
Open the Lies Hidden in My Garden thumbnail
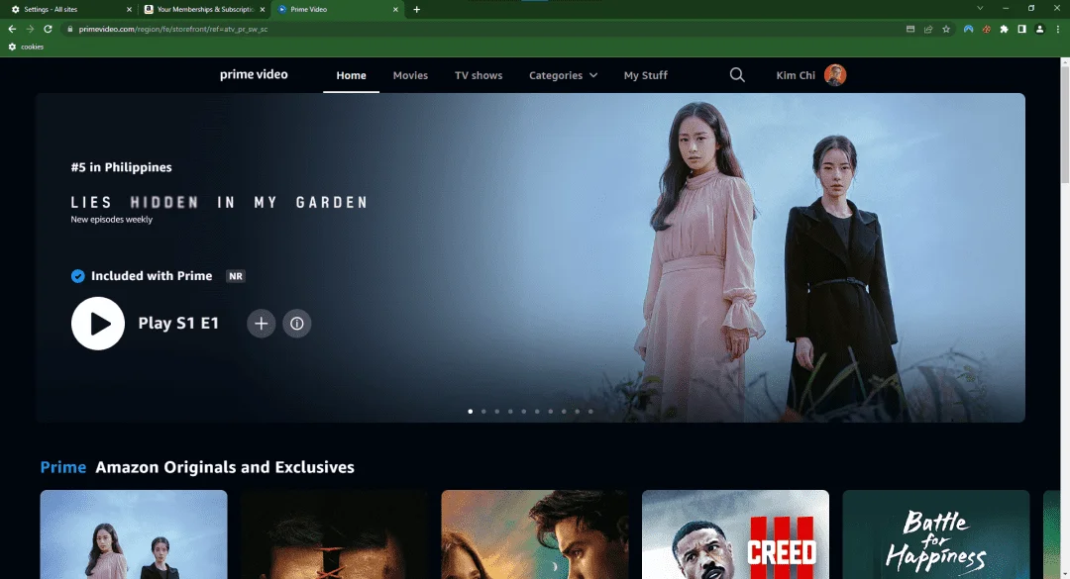(134, 534)
